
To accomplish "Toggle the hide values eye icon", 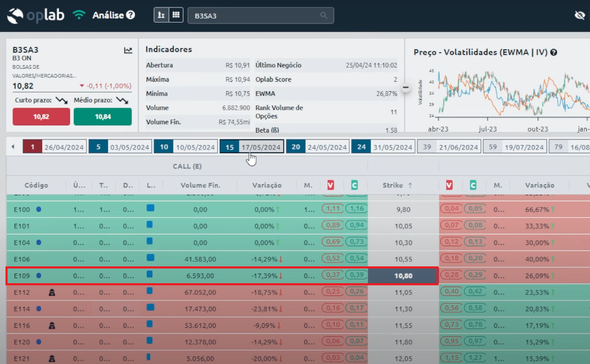I will (579, 16).
